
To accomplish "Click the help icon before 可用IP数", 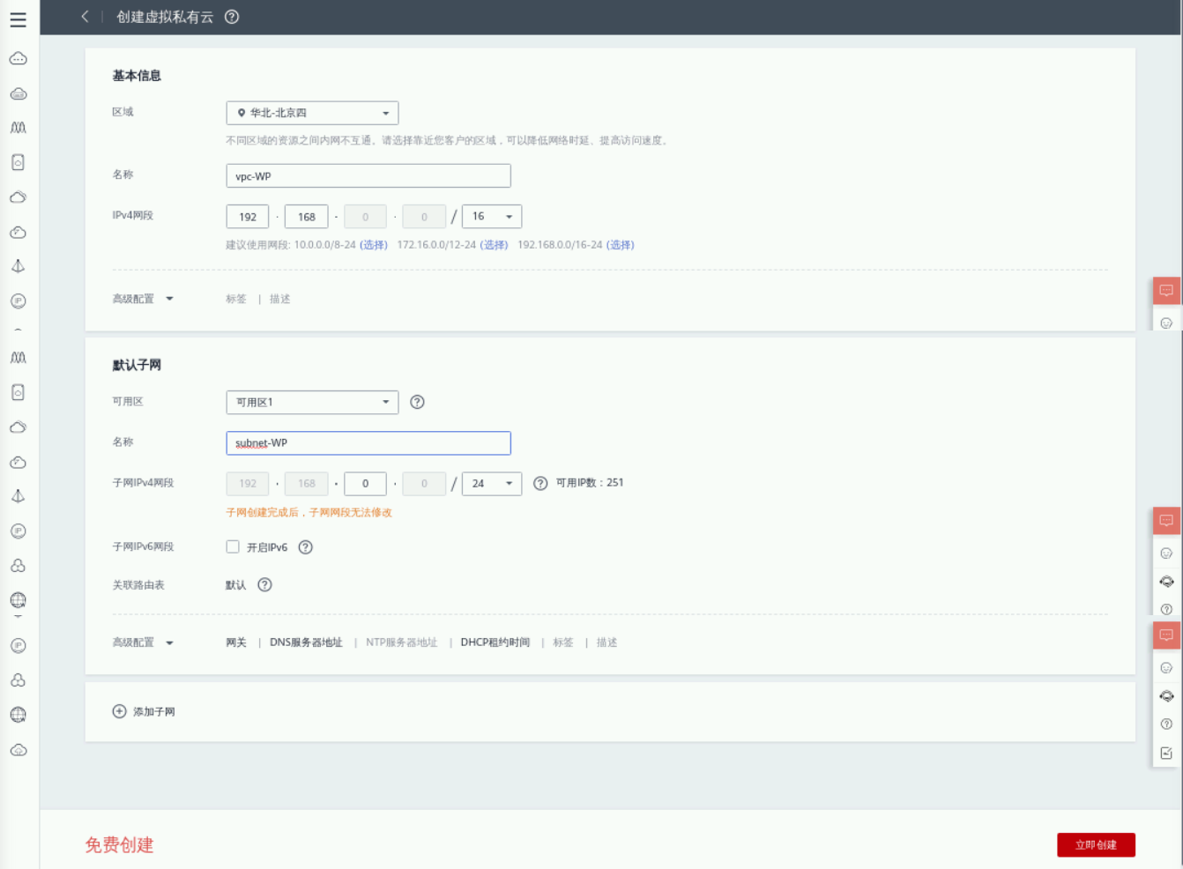I will [540, 483].
